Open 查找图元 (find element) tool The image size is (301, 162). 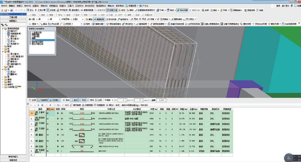click(74, 10)
